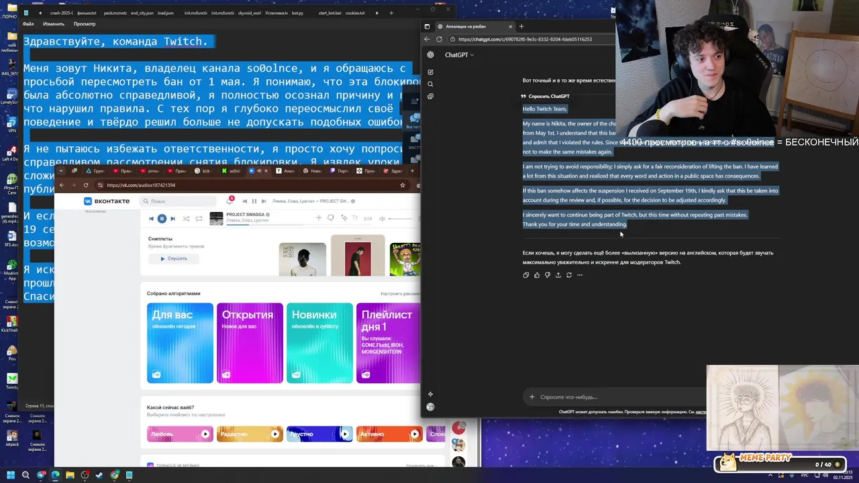Click the ChatGPT logo icon
Screen dimensions: 859x483
(430, 55)
